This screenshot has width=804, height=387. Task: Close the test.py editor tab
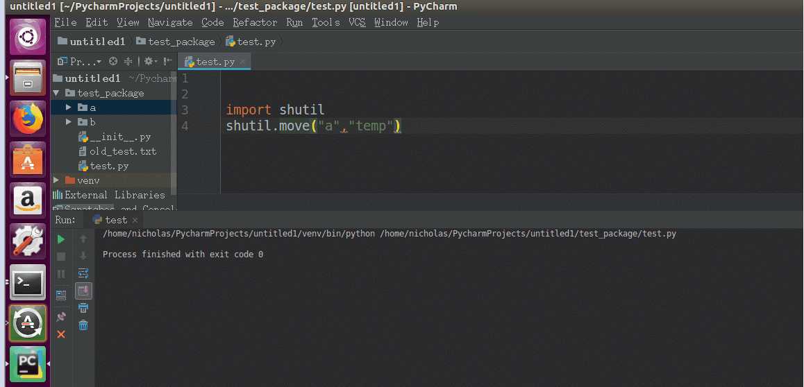click(242, 62)
